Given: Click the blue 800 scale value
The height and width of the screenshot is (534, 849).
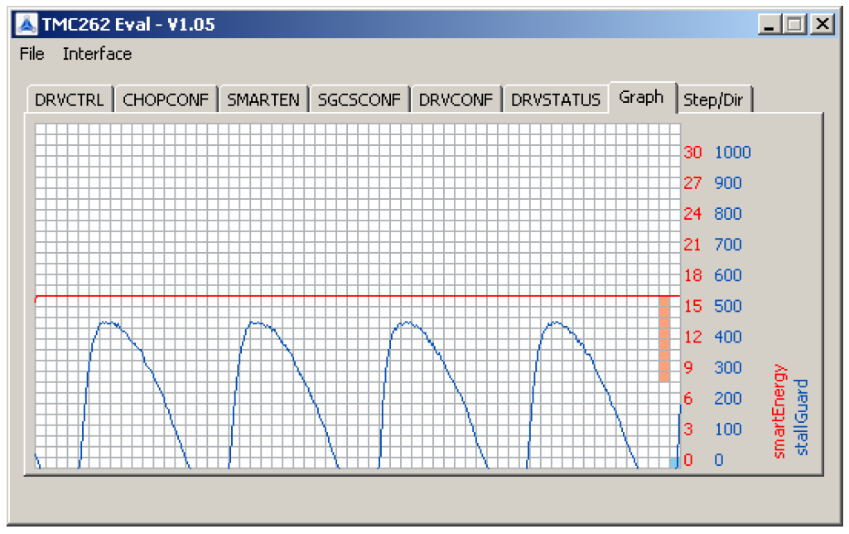Looking at the screenshot, I should [x=728, y=214].
